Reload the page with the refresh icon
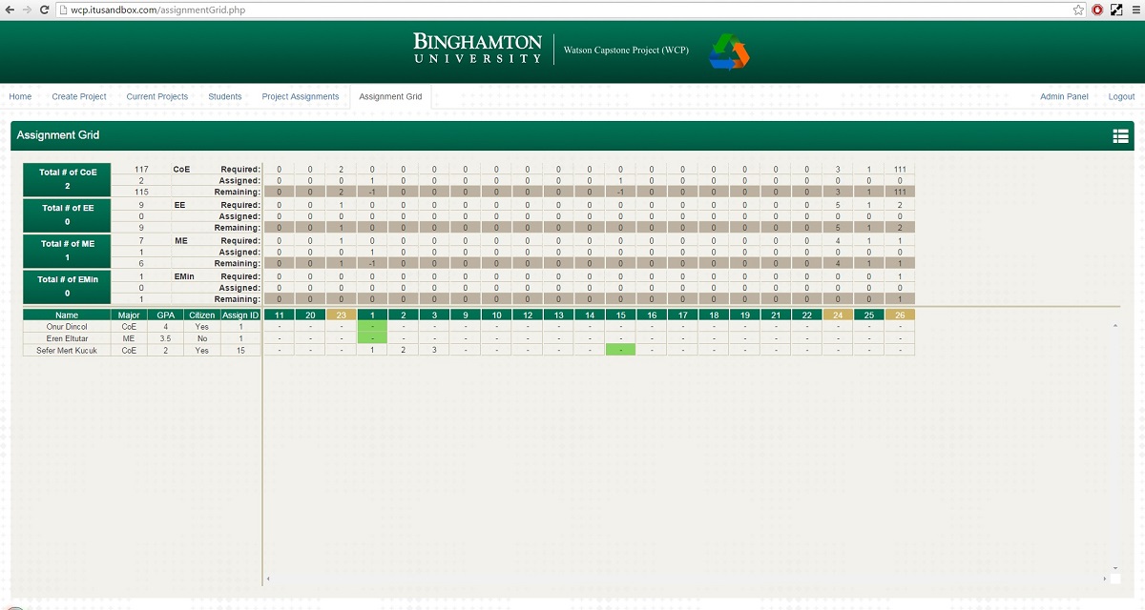The height and width of the screenshot is (610, 1145). pos(44,9)
